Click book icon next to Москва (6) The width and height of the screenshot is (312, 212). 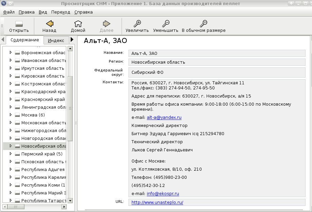pyautogui.click(x=18, y=115)
